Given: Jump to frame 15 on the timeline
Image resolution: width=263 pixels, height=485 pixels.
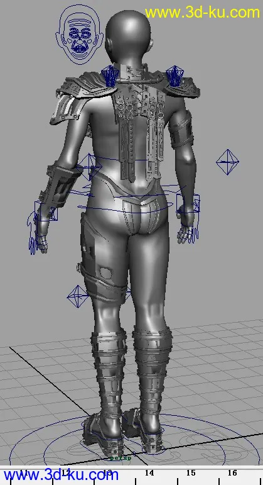Looking at the screenshot, I should point(191,473).
